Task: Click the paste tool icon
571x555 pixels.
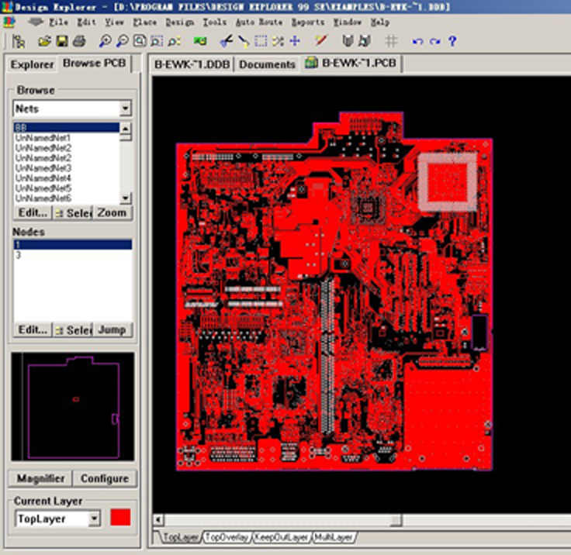Action: pyautogui.click(x=244, y=41)
